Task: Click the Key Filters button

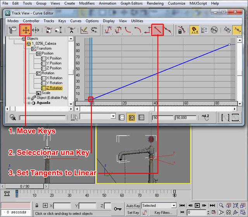Action: pos(163,213)
